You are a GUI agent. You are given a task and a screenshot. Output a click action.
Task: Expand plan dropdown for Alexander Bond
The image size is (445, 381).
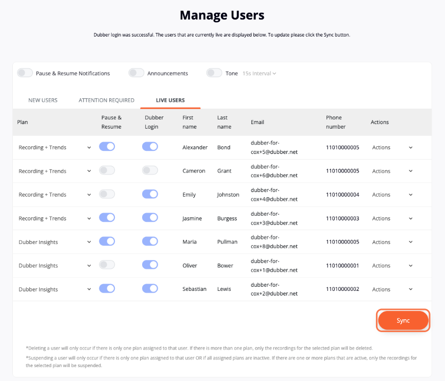[89, 148]
